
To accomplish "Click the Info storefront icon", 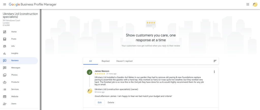I will [5, 46].
